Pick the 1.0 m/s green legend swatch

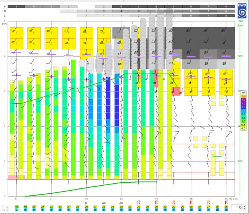[x=243, y=121]
